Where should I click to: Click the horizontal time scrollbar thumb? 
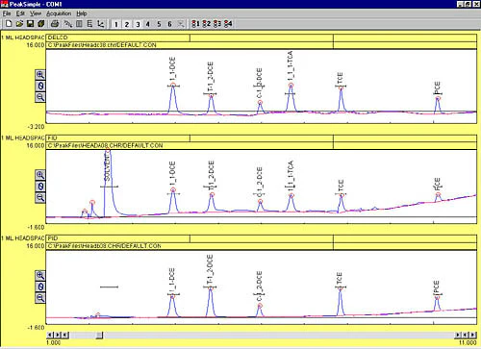(99, 336)
